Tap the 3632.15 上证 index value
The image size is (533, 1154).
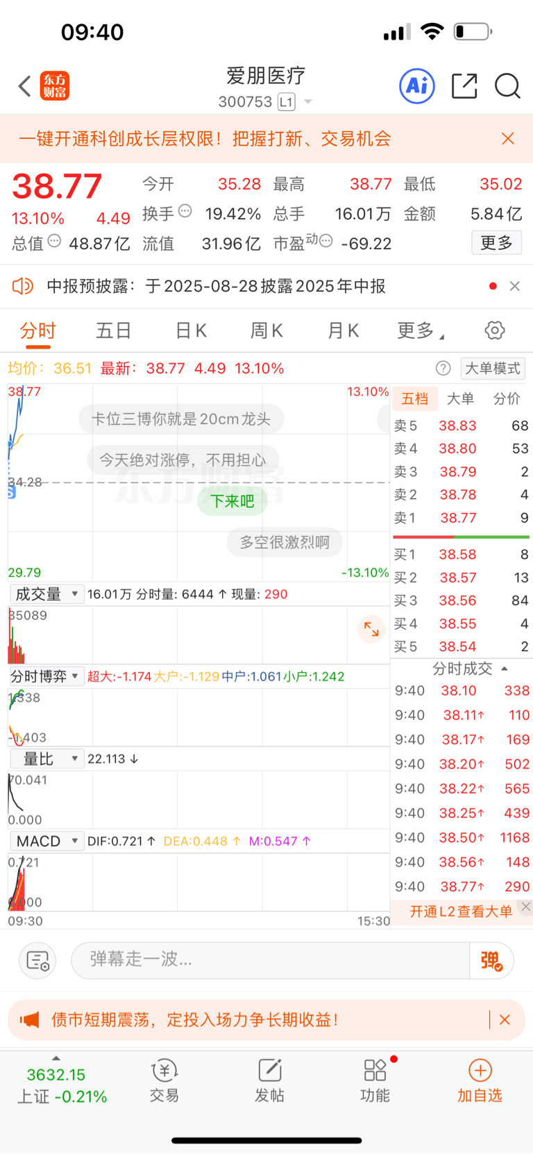[56, 1075]
